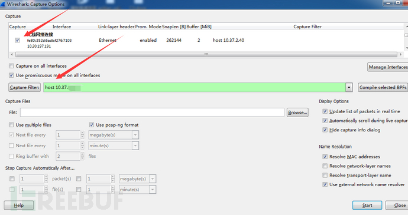Toggle Use external network name resolver

click(x=325, y=184)
